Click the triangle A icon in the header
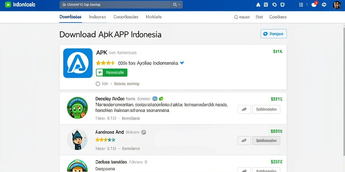This screenshot has width=345, height=172. pyautogui.click(x=258, y=5)
